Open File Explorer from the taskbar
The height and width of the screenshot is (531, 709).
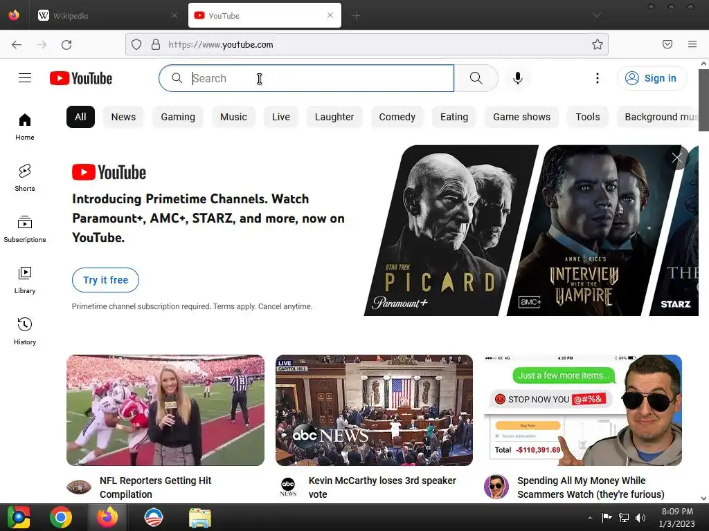(200, 517)
